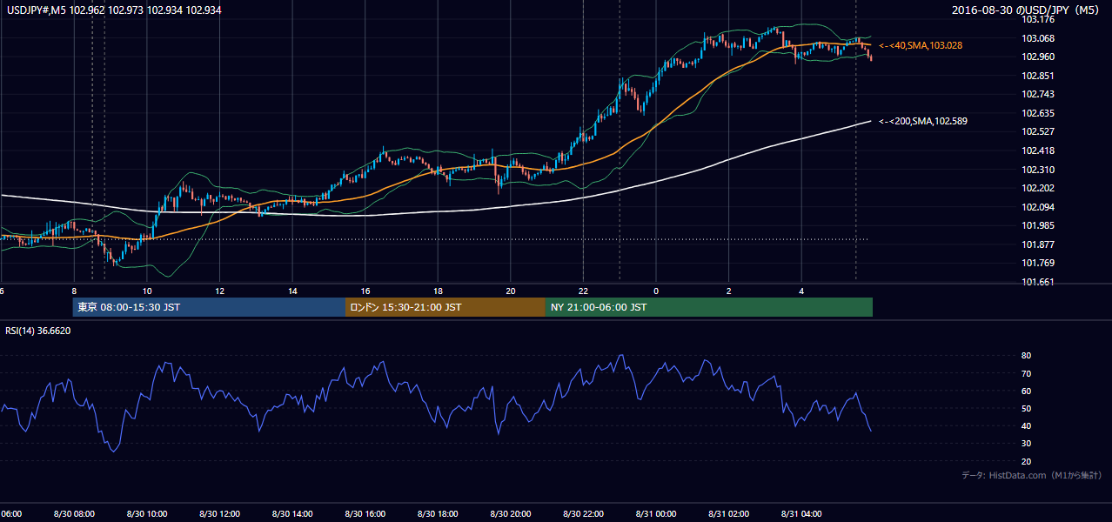Select the 200 SMA 102.589 label
This screenshot has height=522, width=1112.
[923, 121]
